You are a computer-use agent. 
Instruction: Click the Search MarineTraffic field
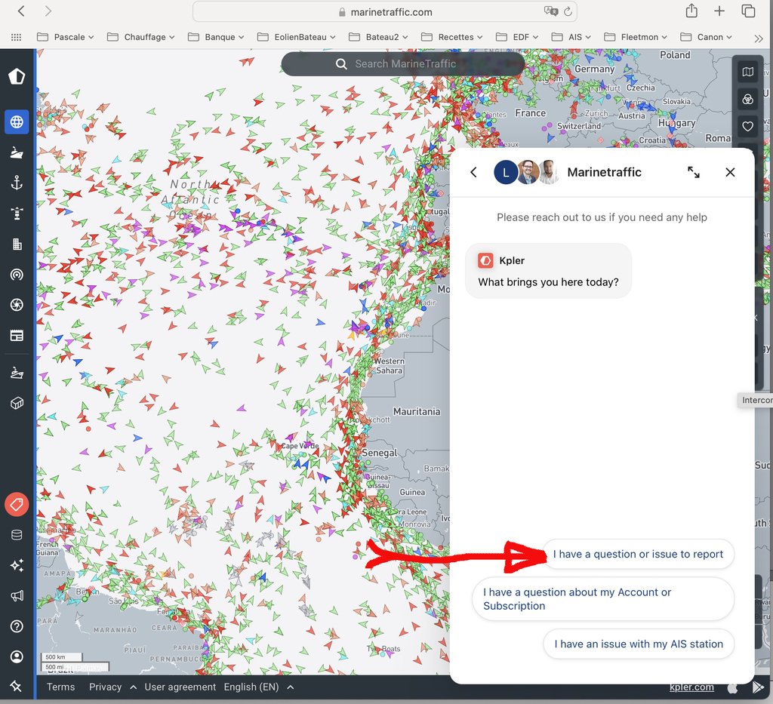[x=403, y=63]
